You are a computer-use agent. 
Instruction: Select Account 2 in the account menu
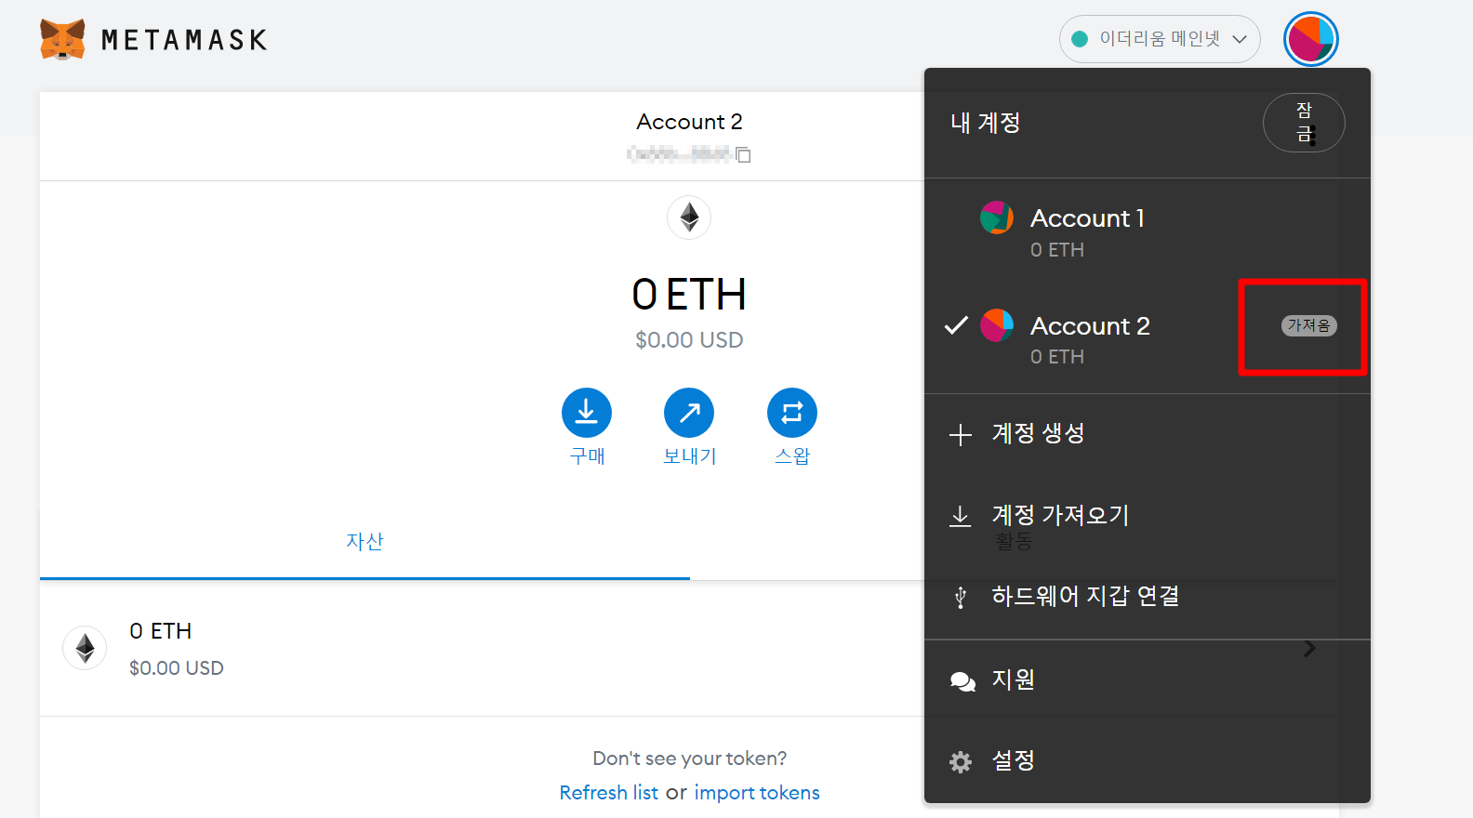1148,339
